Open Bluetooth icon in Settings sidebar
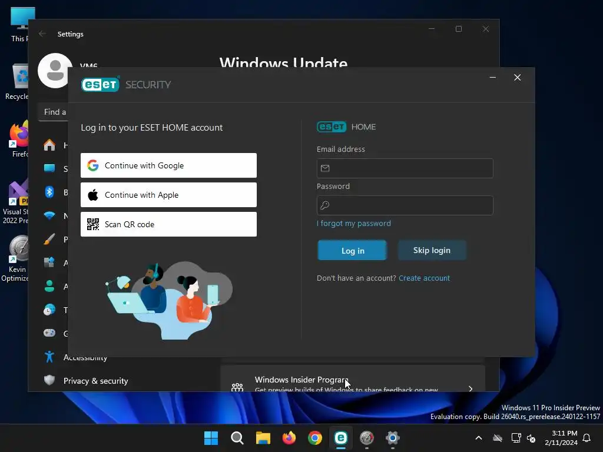 [x=49, y=192]
